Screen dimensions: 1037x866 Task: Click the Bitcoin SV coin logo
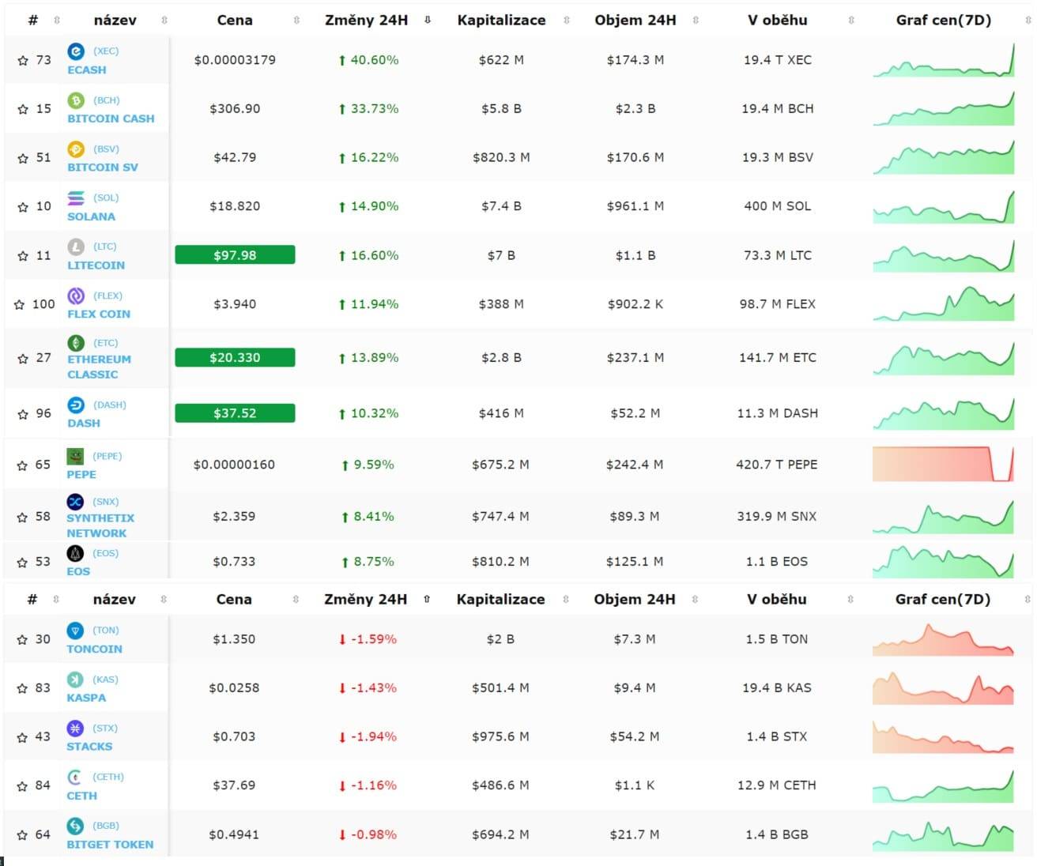(76, 149)
